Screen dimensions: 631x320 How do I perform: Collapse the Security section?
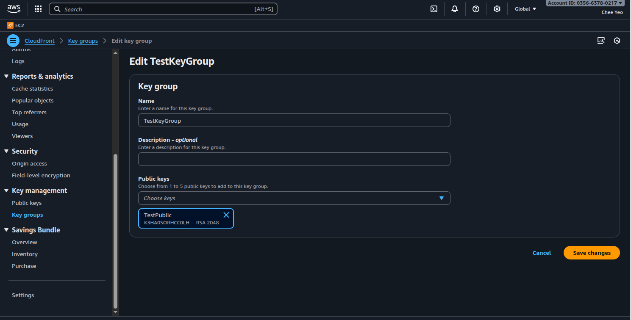pyautogui.click(x=6, y=151)
